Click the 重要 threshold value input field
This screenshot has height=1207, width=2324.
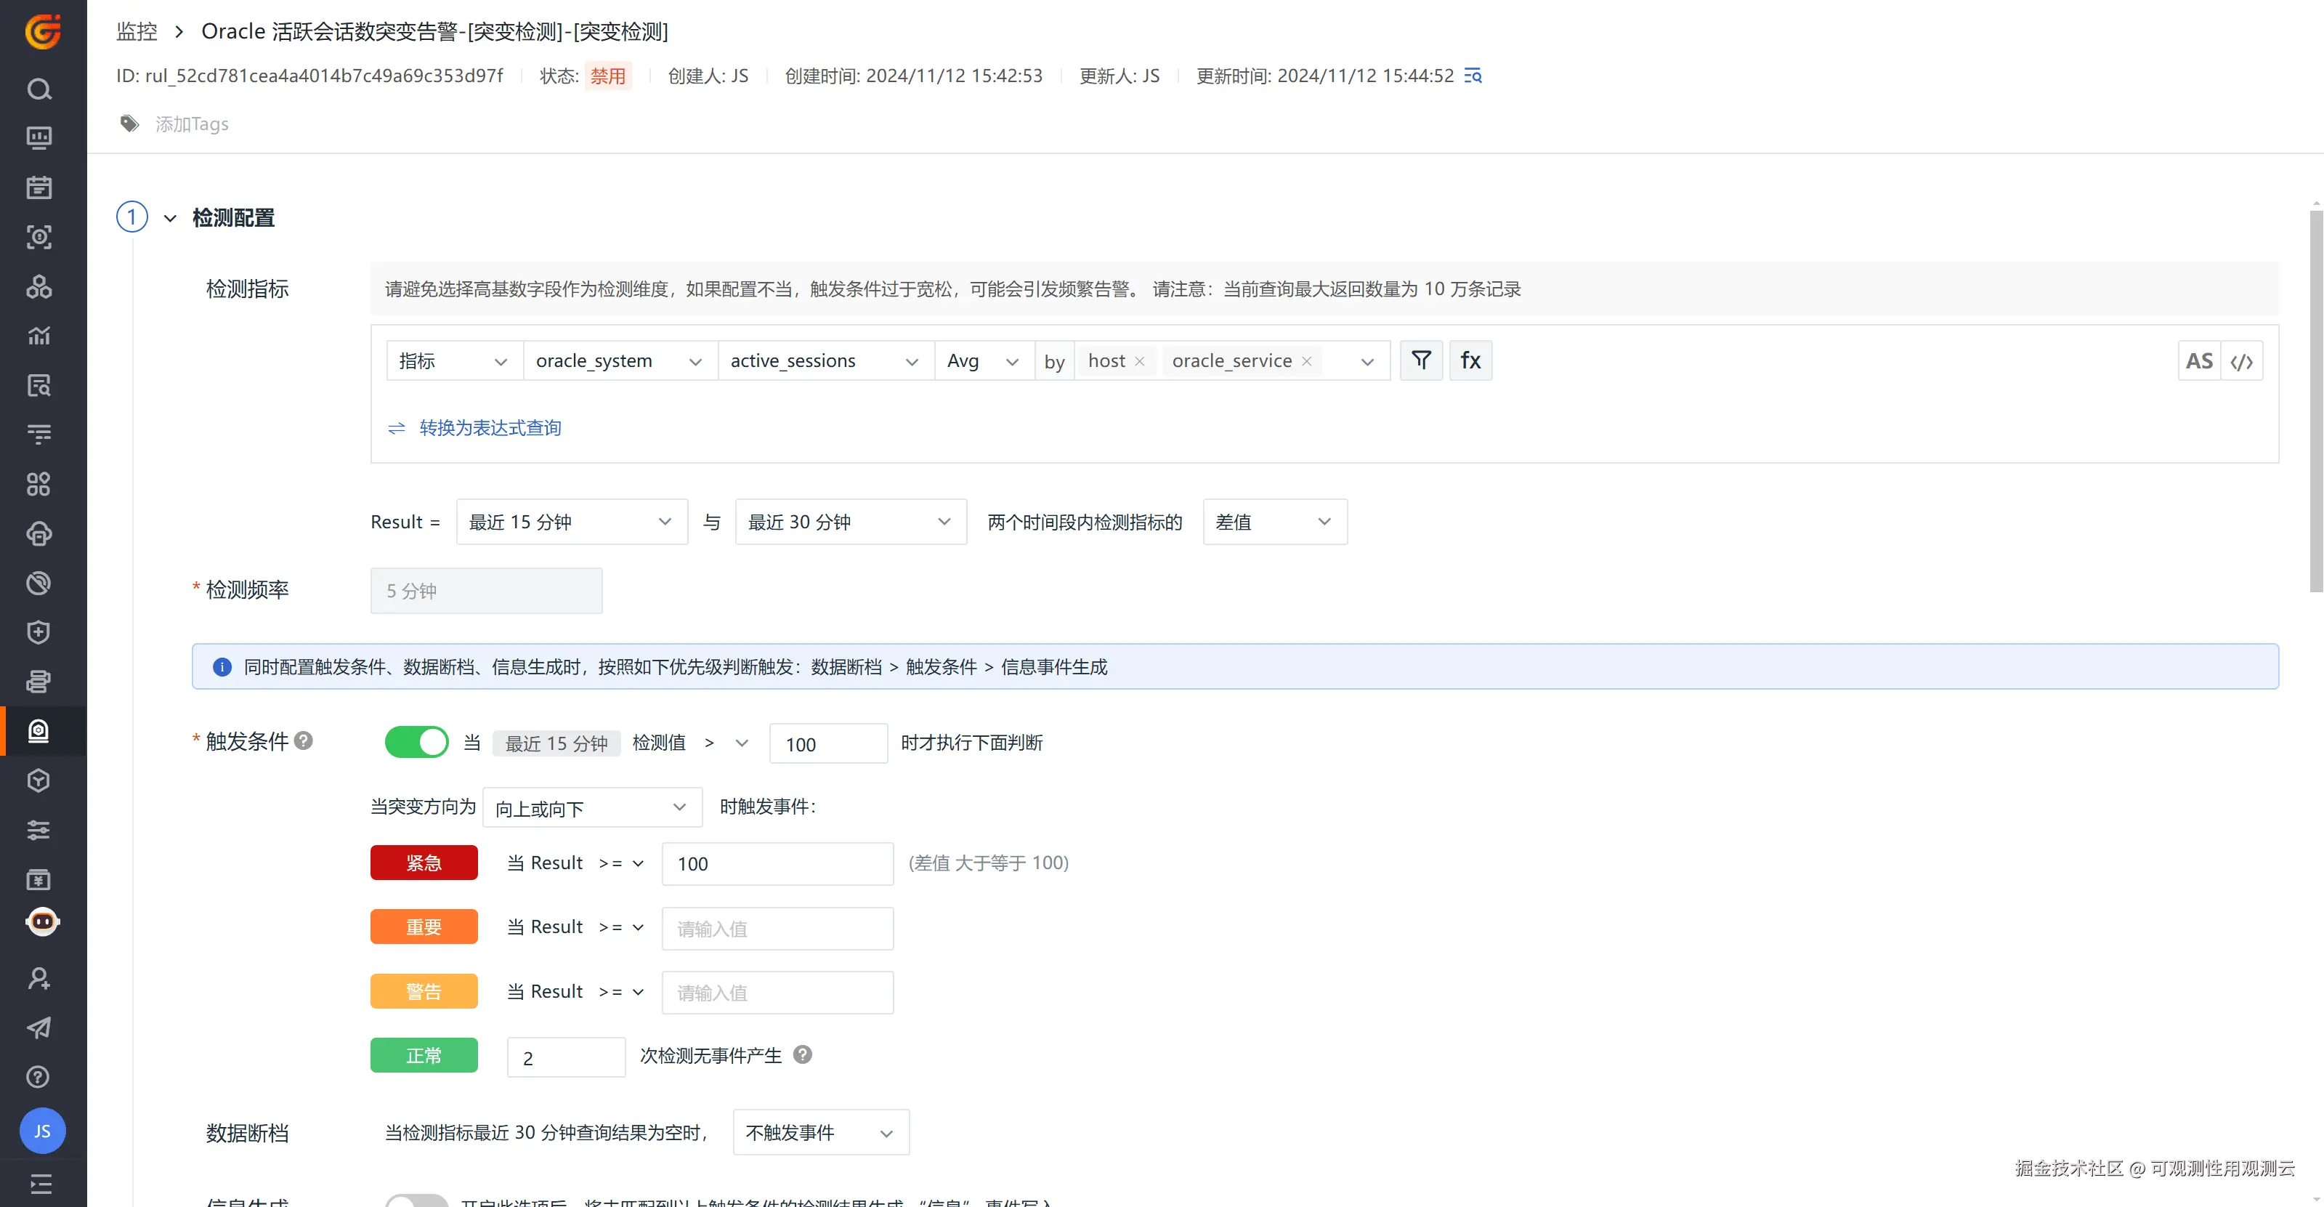click(x=777, y=929)
